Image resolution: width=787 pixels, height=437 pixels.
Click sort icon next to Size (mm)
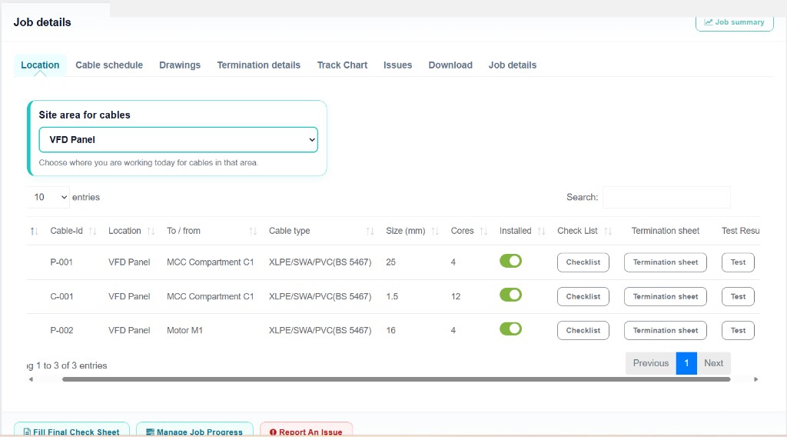tap(435, 232)
